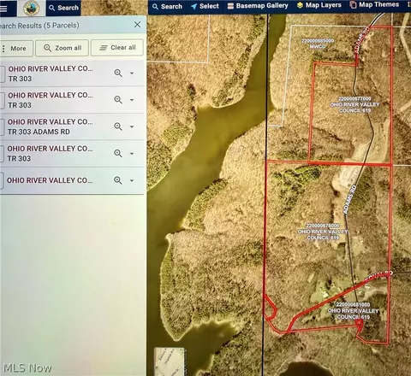Image resolution: width=411 pixels, height=376 pixels.
Task: Click the Zoom all button
Action: pos(63,48)
